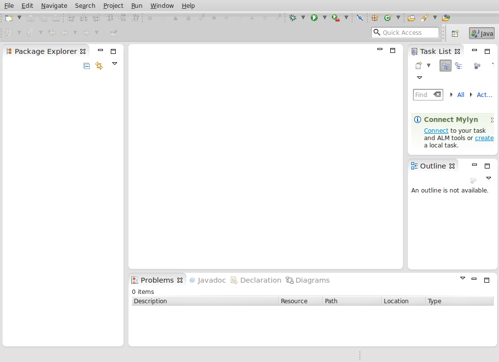Click the Print toolbar icon

point(55,17)
